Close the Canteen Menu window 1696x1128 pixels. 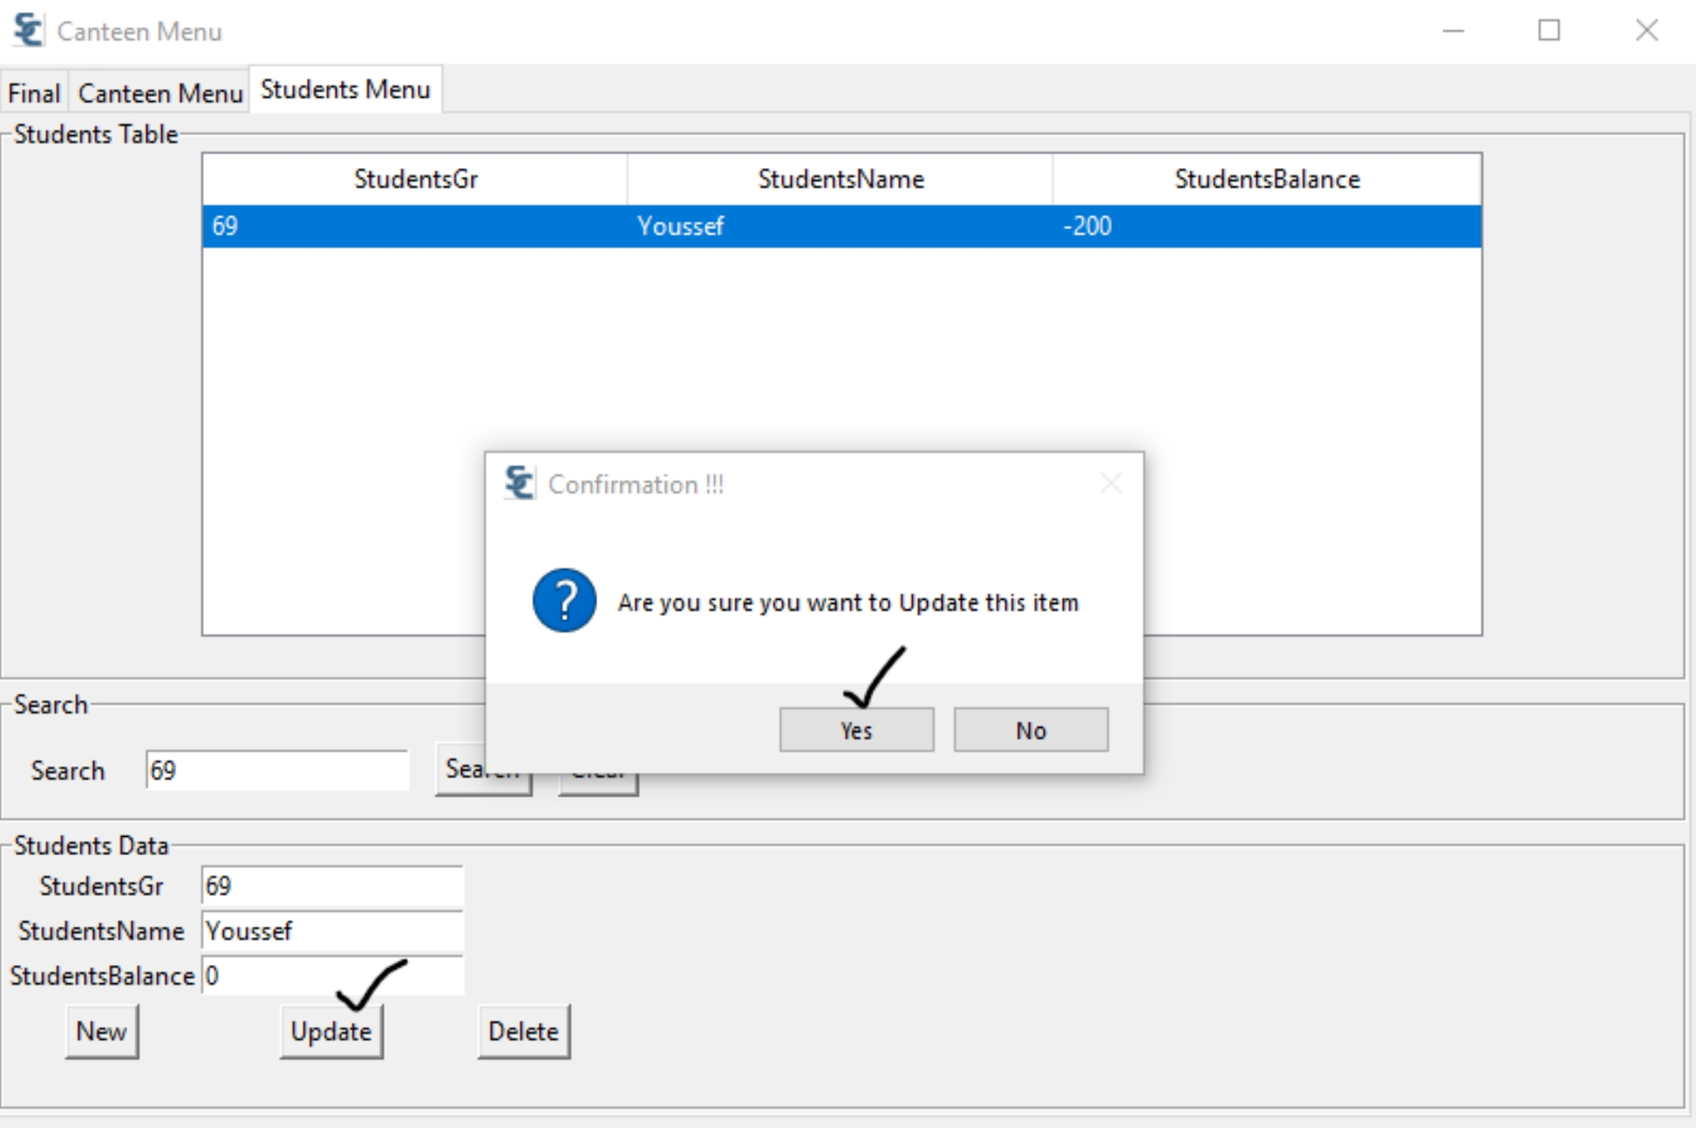pyautogui.click(x=1645, y=31)
